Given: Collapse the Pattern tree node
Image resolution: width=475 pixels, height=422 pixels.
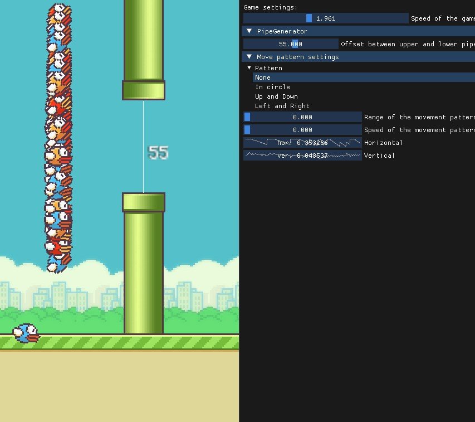Looking at the screenshot, I should (249, 68).
